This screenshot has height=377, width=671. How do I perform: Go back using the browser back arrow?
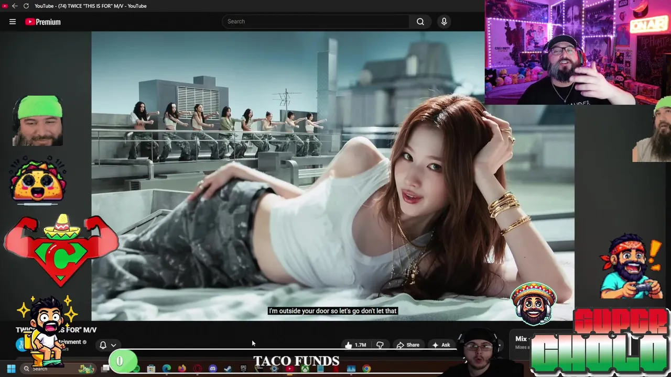(x=15, y=6)
